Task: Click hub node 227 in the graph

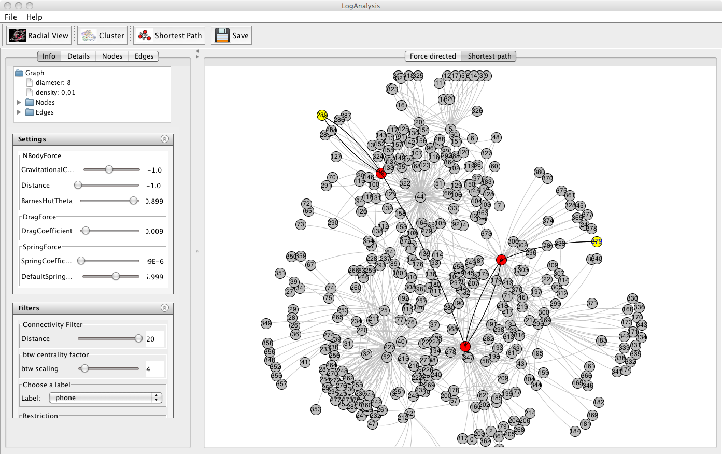Action: point(389,347)
